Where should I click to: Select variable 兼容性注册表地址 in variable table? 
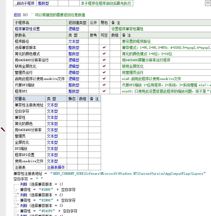tap(29, 105)
